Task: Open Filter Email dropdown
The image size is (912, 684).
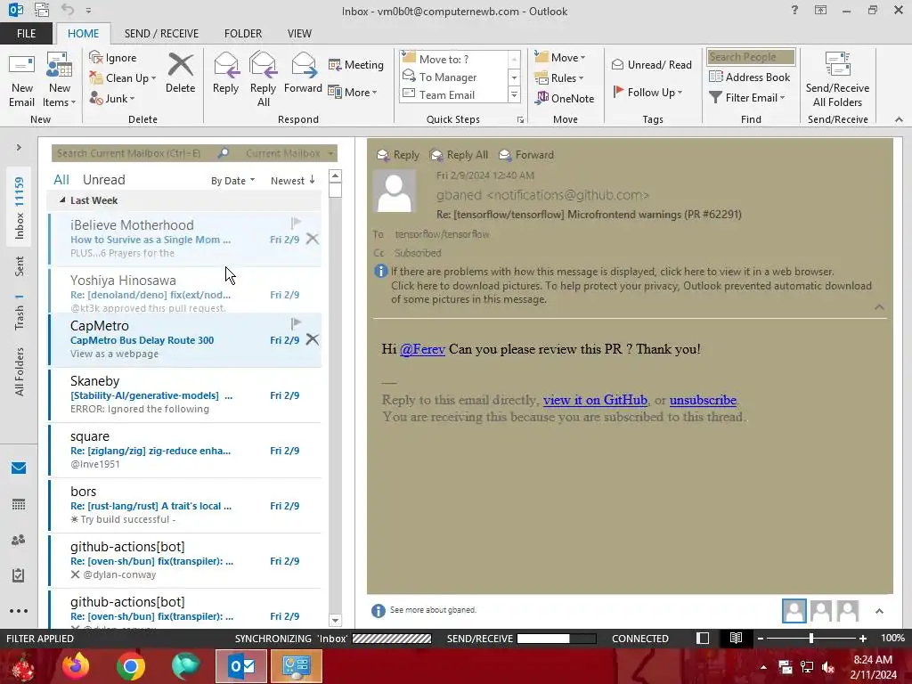Action: [x=747, y=98]
